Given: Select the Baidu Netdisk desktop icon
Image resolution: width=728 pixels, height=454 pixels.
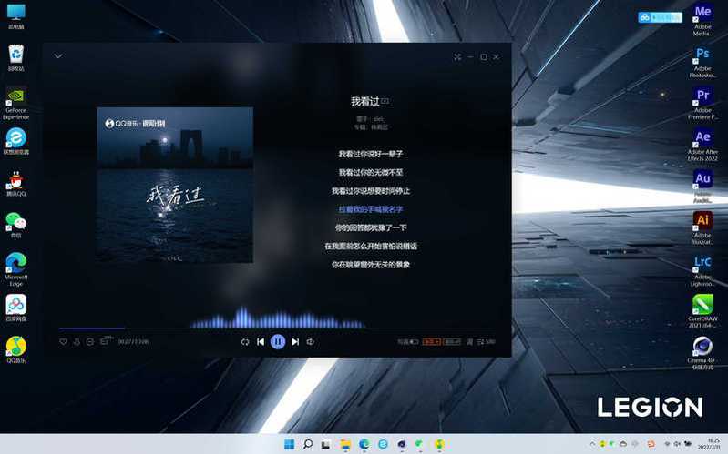Looking at the screenshot, I should tap(15, 308).
